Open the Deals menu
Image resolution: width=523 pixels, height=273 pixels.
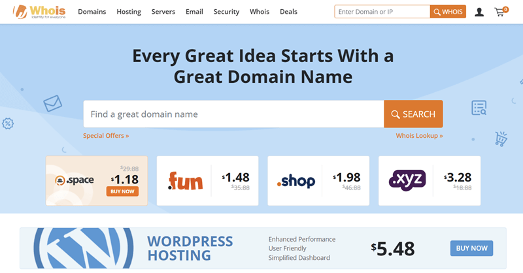click(288, 12)
